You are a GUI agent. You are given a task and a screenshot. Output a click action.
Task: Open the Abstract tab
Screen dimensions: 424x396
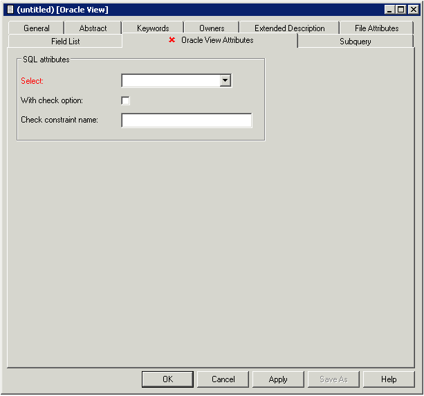coord(93,28)
